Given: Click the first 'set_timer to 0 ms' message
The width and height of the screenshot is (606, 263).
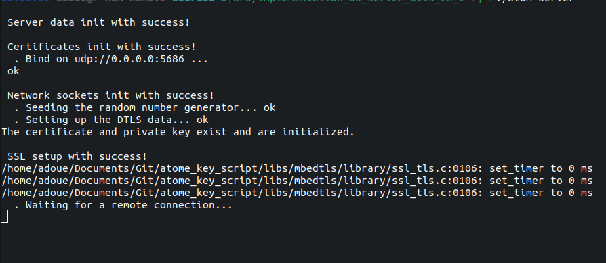Looking at the screenshot, I should [541, 168].
